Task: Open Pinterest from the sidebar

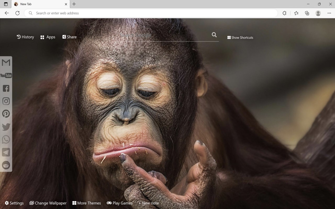Action: [x=6, y=114]
